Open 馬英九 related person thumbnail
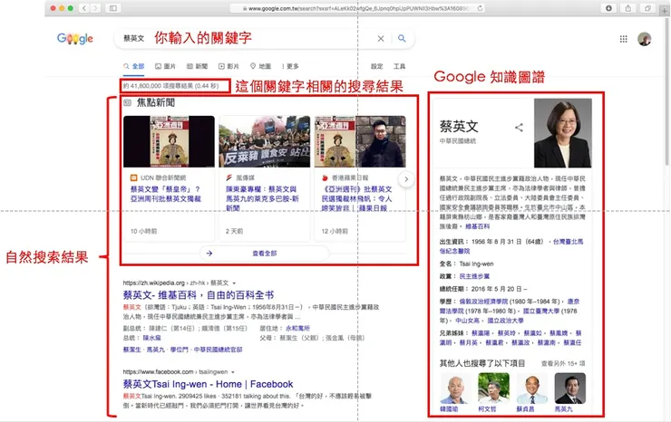The width and height of the screenshot is (671, 422). (x=570, y=388)
